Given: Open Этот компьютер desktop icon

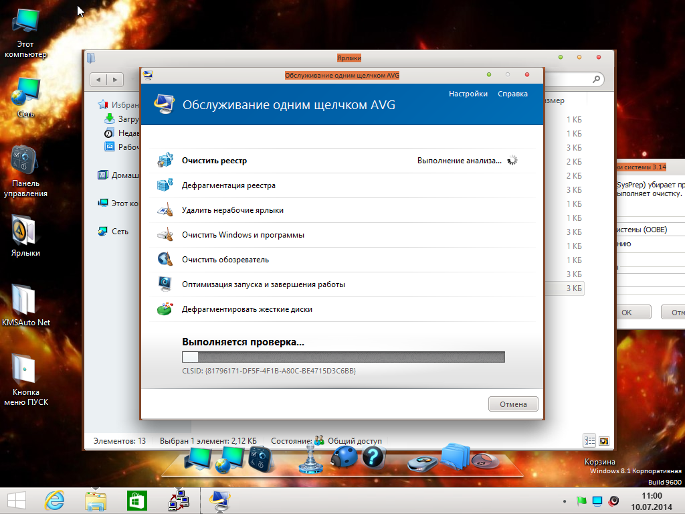Looking at the screenshot, I should [25, 33].
